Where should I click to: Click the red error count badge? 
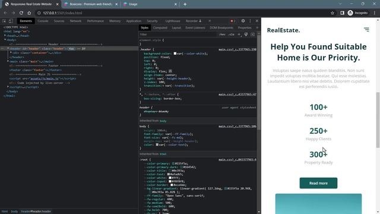(233, 21)
